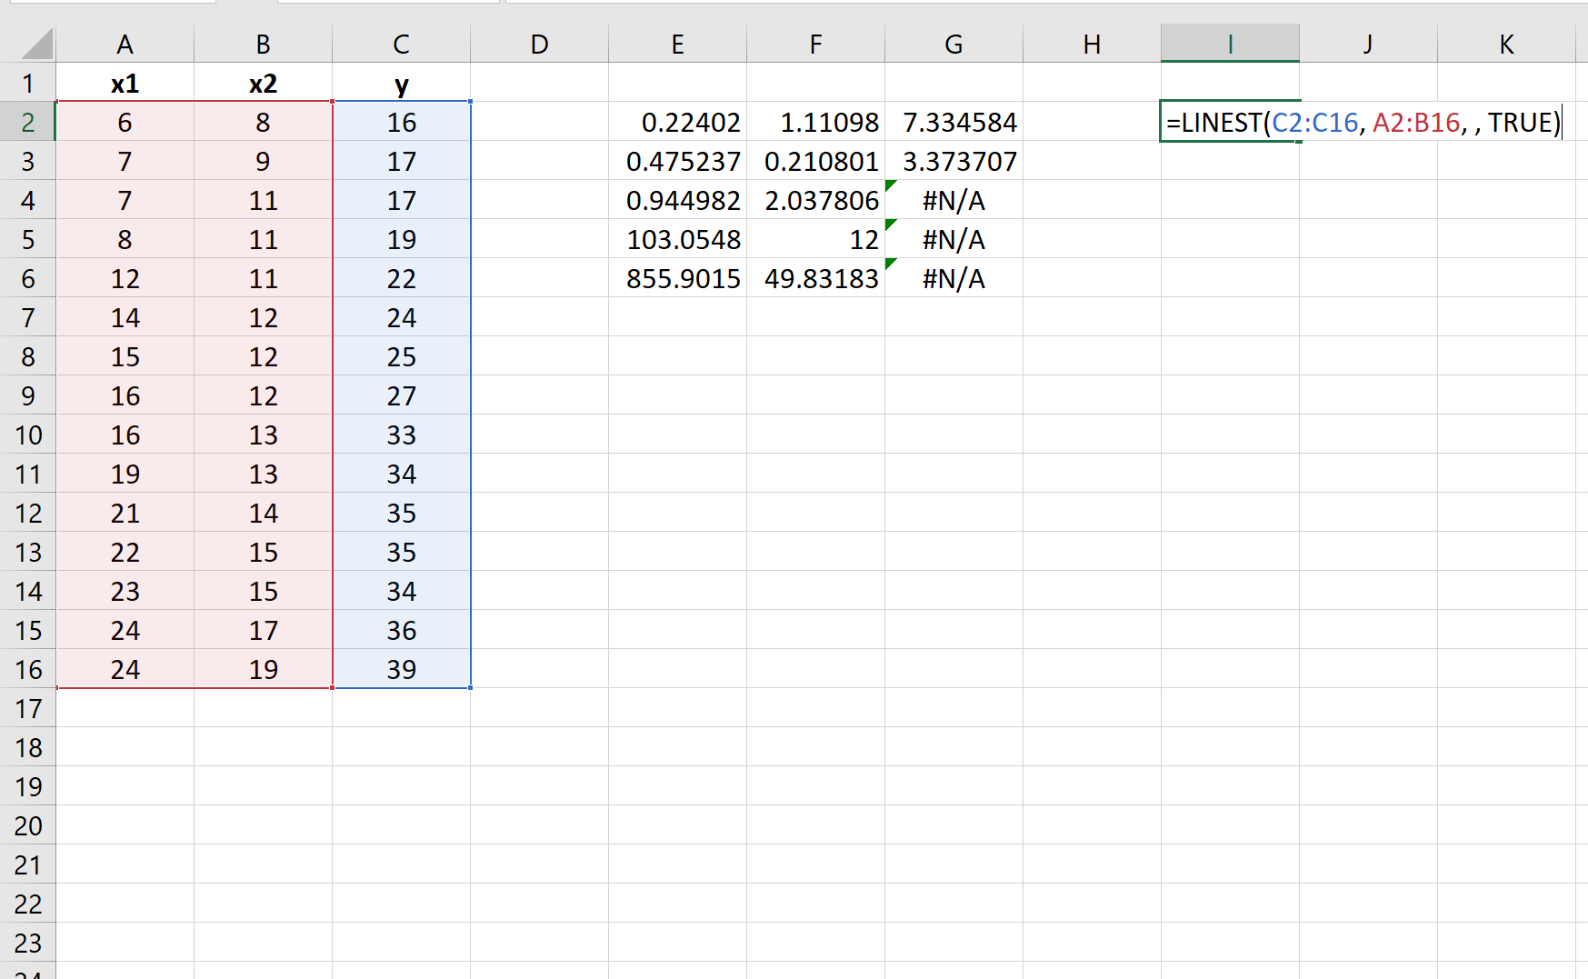Click the green error indicator in cell G4
Viewport: 1588px width, 979px height.
(891, 185)
